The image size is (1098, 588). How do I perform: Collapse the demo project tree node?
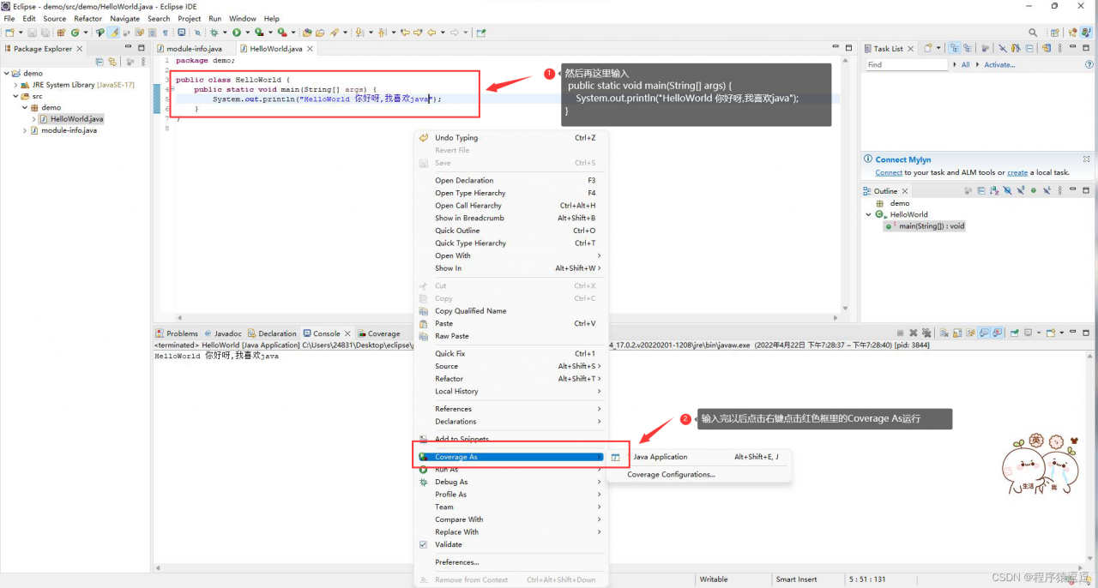point(5,74)
